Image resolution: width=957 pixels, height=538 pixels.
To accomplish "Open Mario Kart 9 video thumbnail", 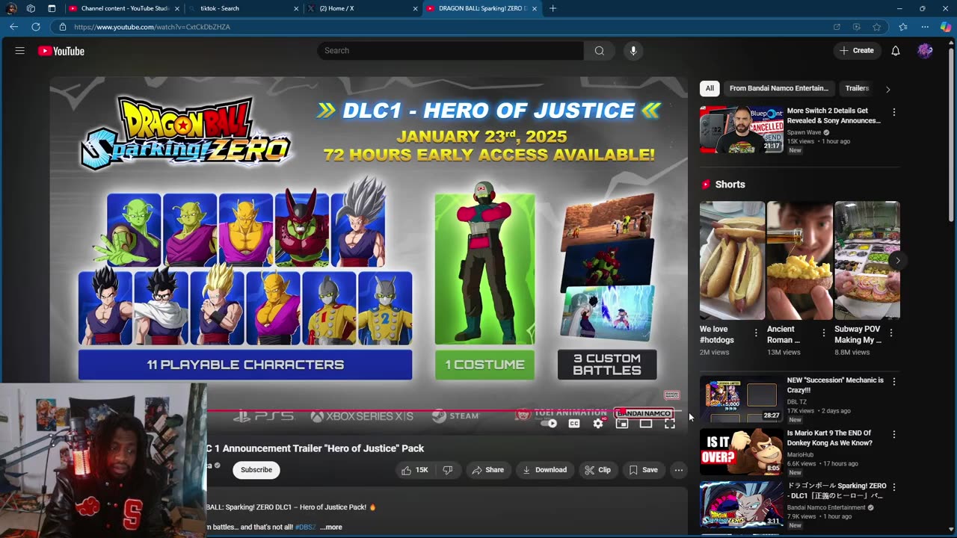I will coord(742,451).
